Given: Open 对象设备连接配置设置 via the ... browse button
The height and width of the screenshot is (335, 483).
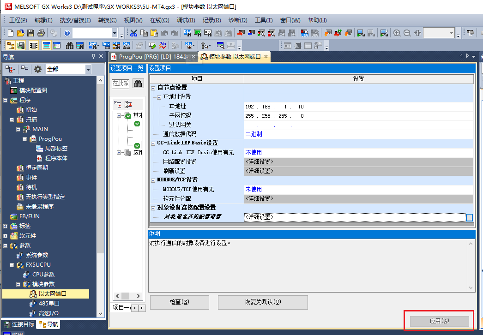Looking at the screenshot, I should (x=470, y=217).
